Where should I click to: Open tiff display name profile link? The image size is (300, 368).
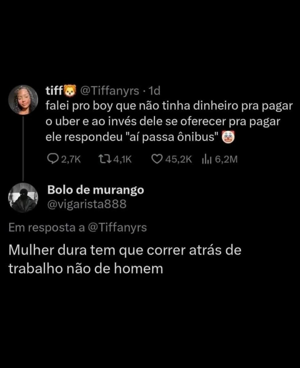(54, 91)
